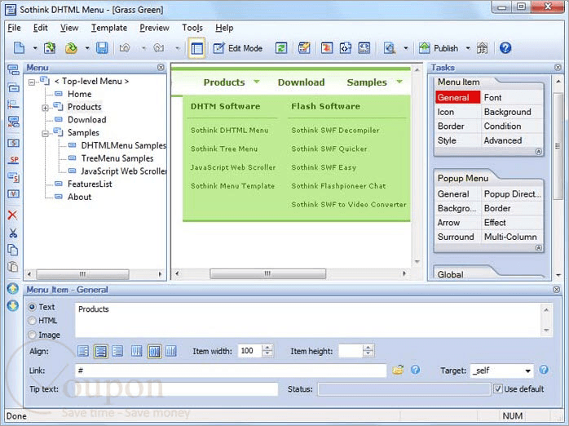This screenshot has height=426, width=569.
Task: Toggle the Use default checkbox
Action: pos(497,389)
